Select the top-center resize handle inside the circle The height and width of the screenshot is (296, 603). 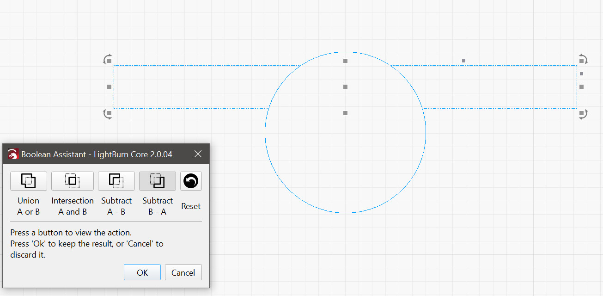[345, 61]
